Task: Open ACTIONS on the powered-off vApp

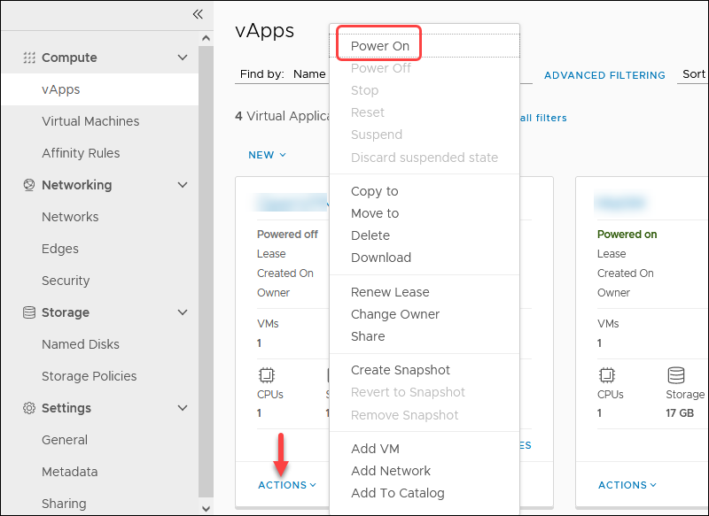Action: click(x=287, y=485)
